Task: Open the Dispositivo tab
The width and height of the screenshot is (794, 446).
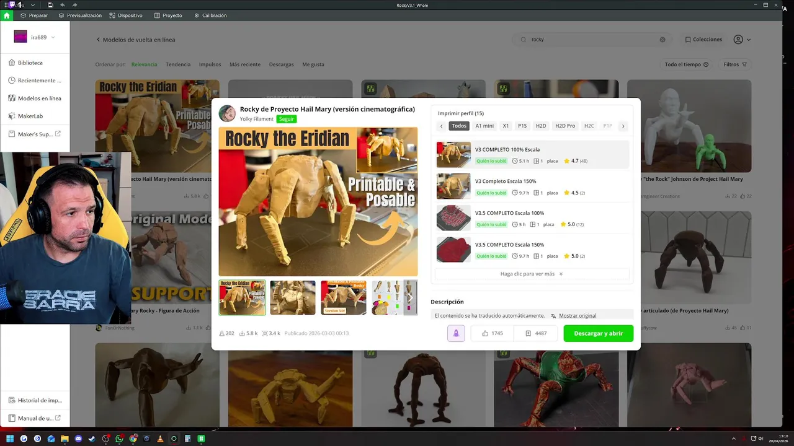Action: pos(126,15)
